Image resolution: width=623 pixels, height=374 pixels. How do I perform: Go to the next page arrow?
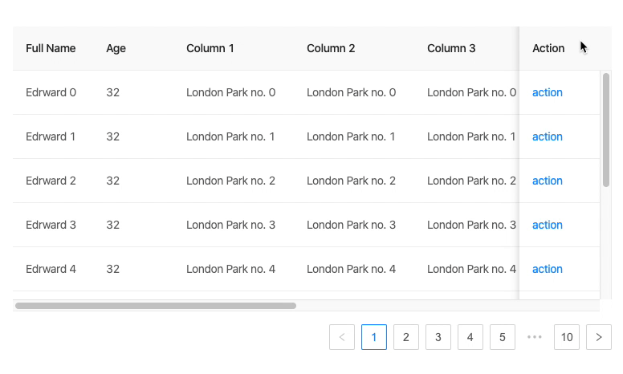point(599,337)
